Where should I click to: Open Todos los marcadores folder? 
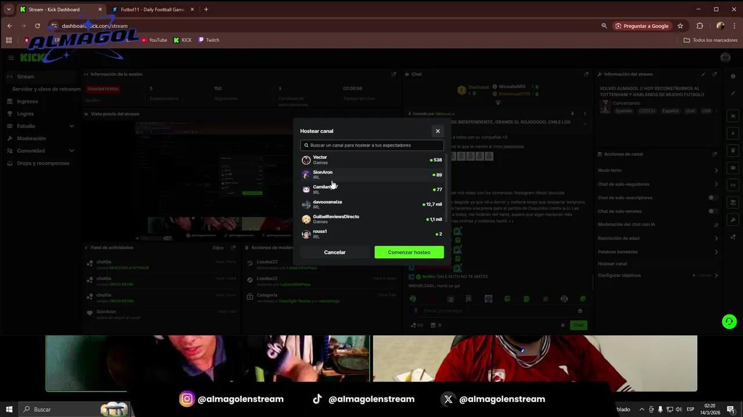coord(710,40)
